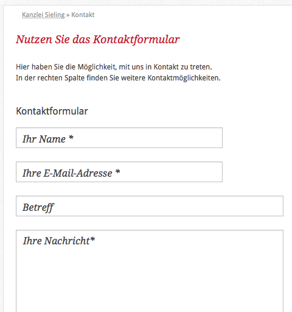Open the Kanzlei Sieling breadcrumb link
The height and width of the screenshot is (312, 292).
click(43, 15)
